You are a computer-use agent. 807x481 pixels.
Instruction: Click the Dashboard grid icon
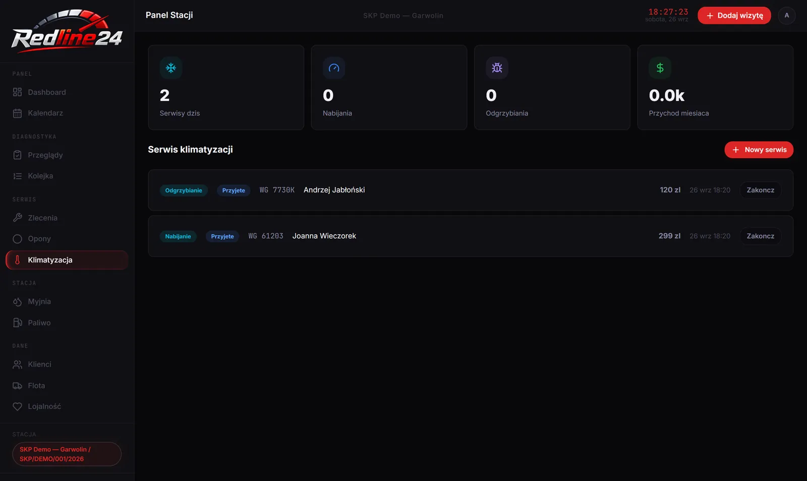point(17,92)
